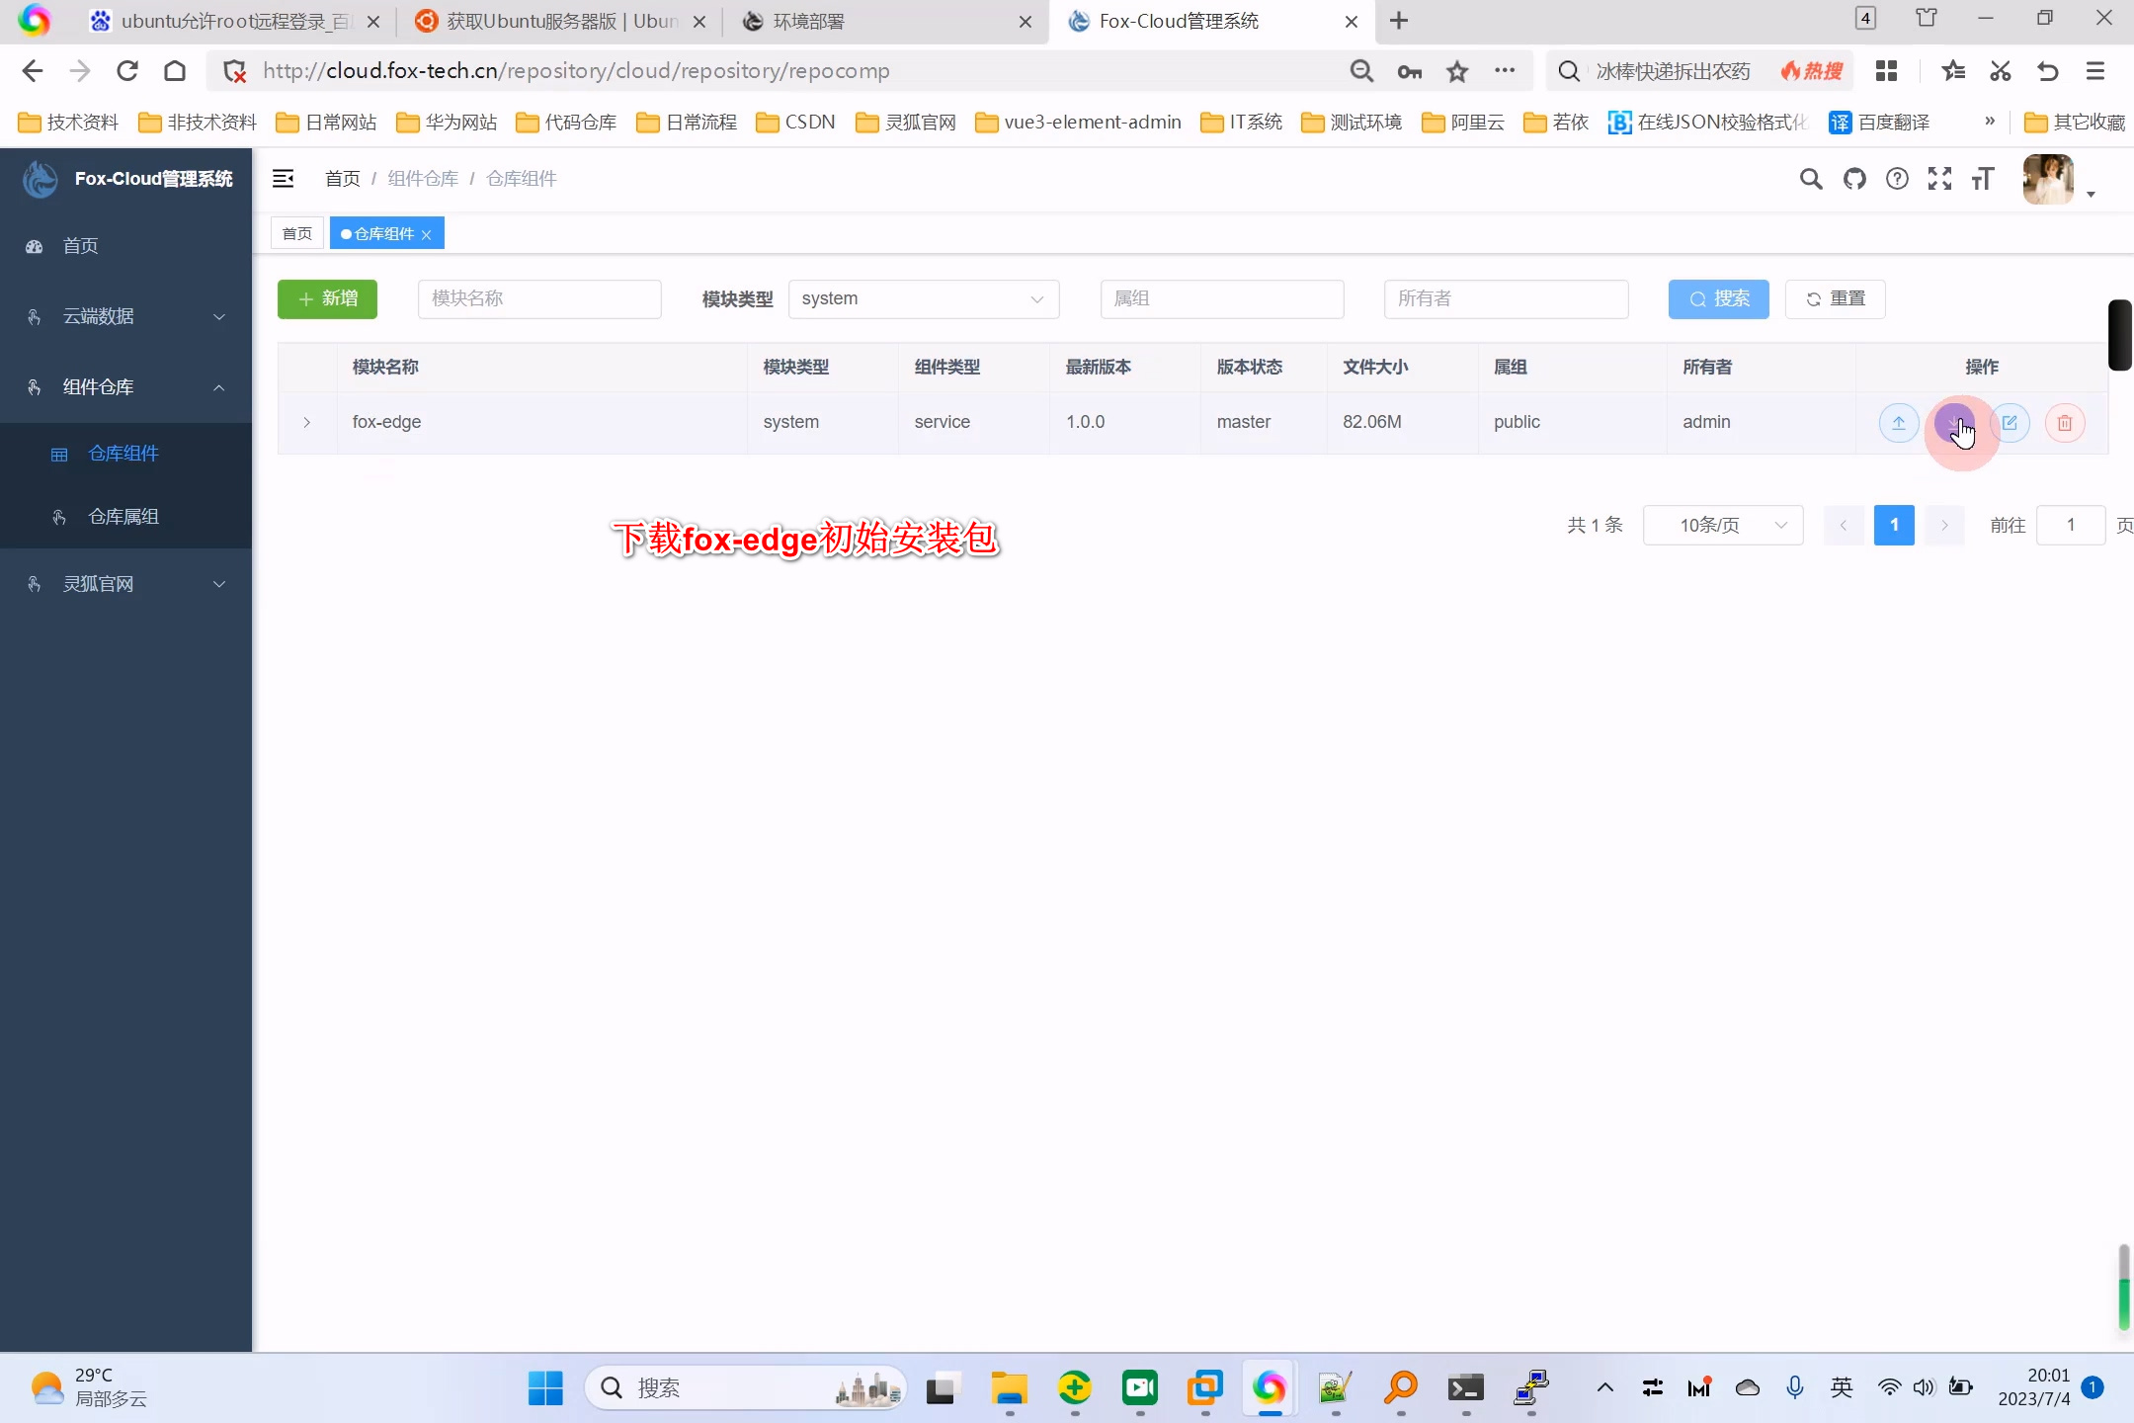Switch to the 首页 page tag

[297, 233]
